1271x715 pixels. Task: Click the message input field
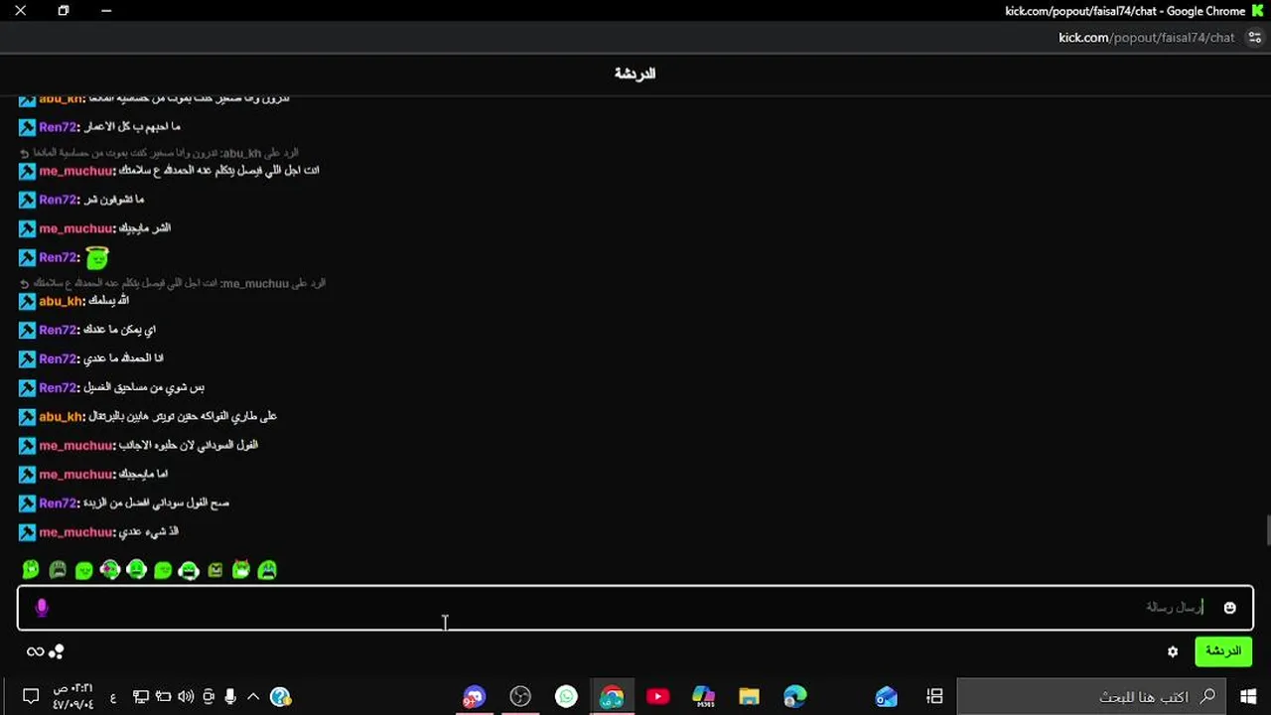click(635, 608)
